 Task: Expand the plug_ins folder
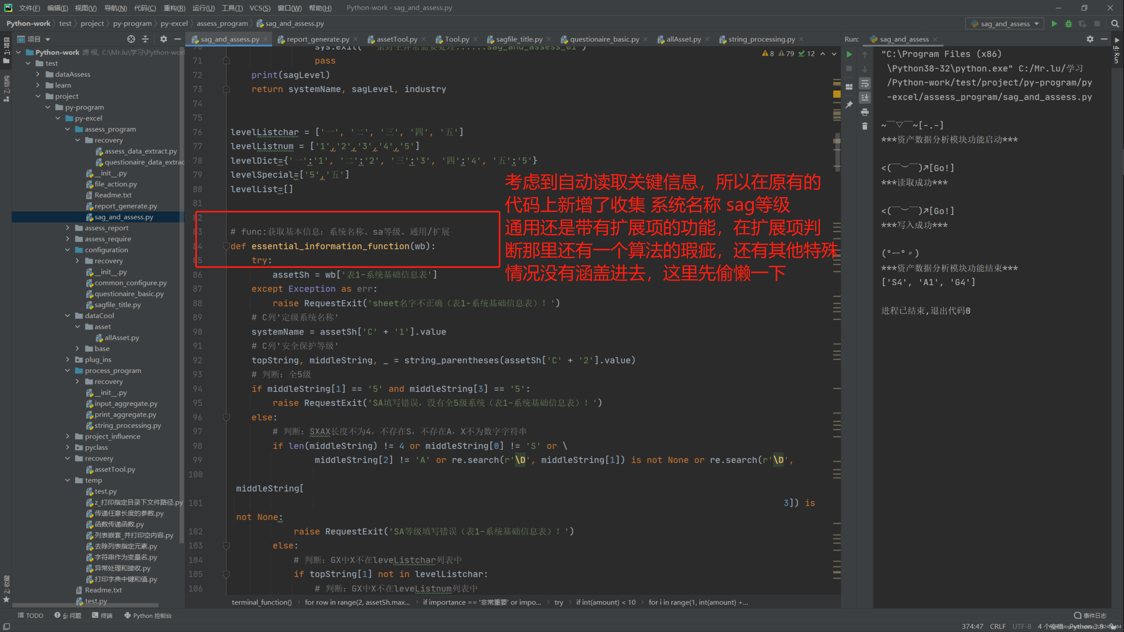(x=68, y=359)
